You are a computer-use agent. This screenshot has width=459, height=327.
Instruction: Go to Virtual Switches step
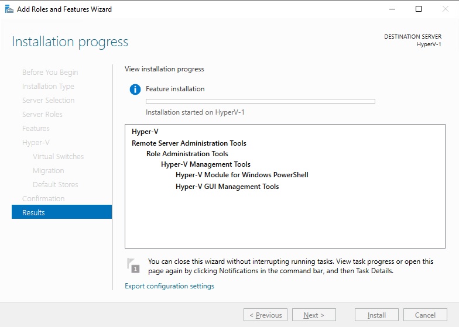[x=59, y=157]
